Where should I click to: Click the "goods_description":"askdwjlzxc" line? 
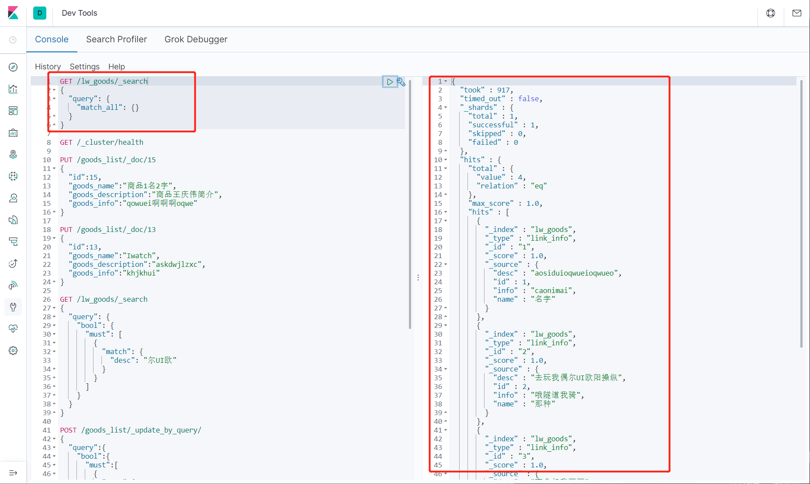coord(137,264)
